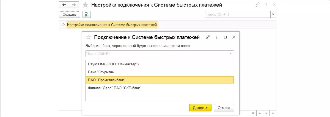Click the copy-create icon next to Создать

86,14
